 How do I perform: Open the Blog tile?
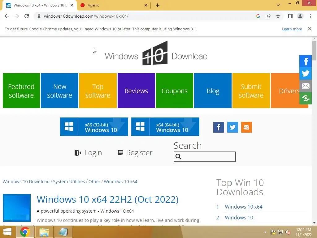(x=213, y=91)
